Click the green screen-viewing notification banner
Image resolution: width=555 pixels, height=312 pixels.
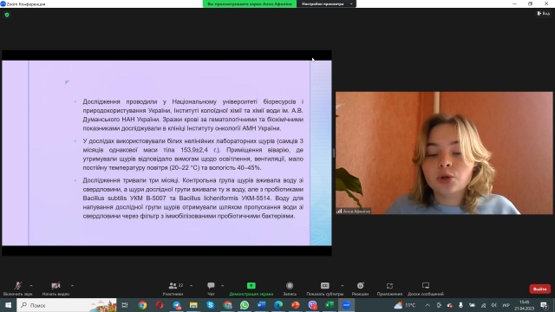(250, 3)
